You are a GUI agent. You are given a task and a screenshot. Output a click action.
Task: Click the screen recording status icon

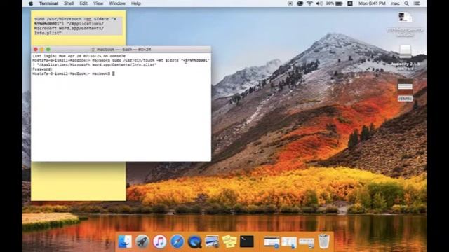(x=290, y=3)
